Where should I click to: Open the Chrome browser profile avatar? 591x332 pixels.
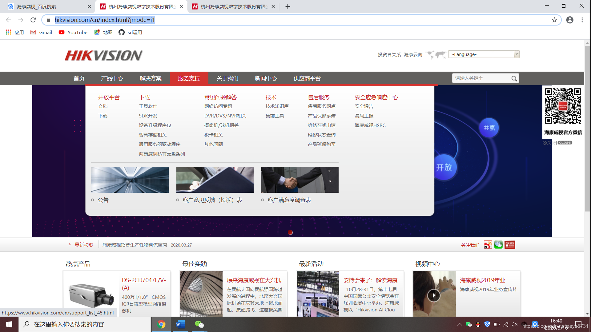click(570, 20)
